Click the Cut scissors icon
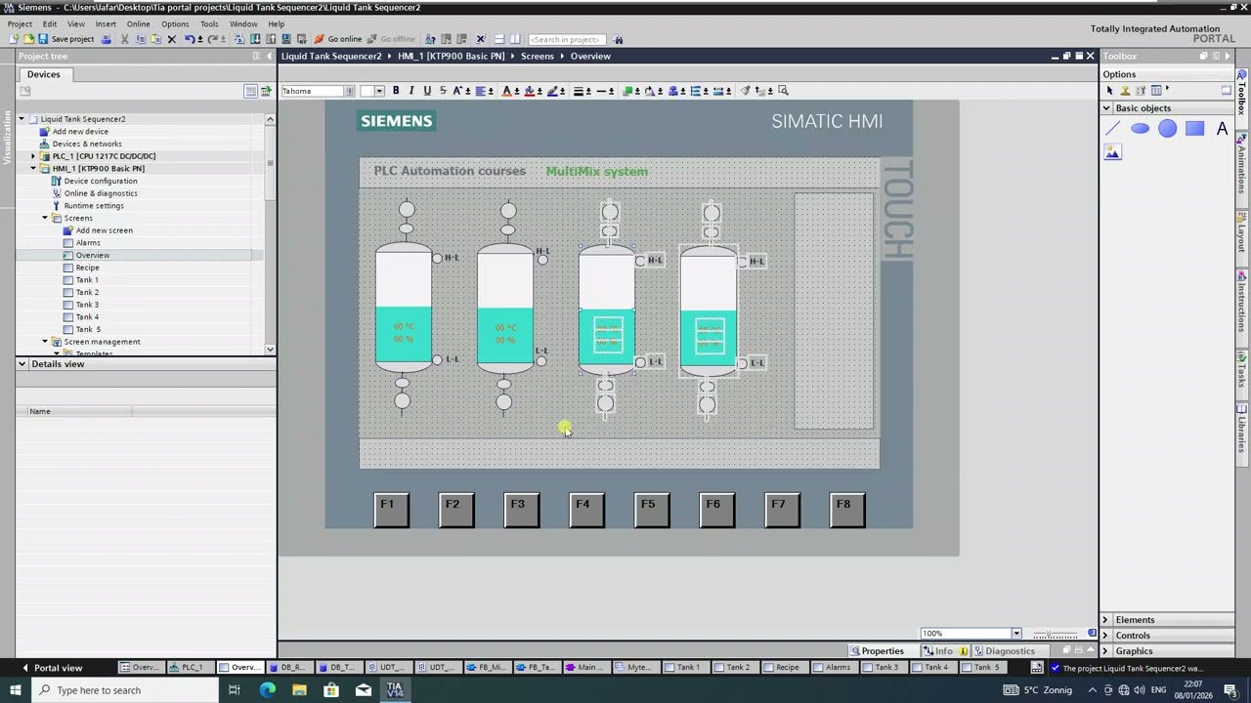Screen dimensions: 1251x703 (124, 39)
